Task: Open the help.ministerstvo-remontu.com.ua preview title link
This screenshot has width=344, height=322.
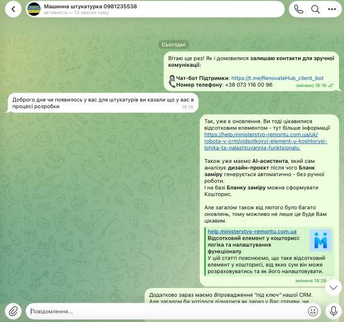Action: click(252, 231)
